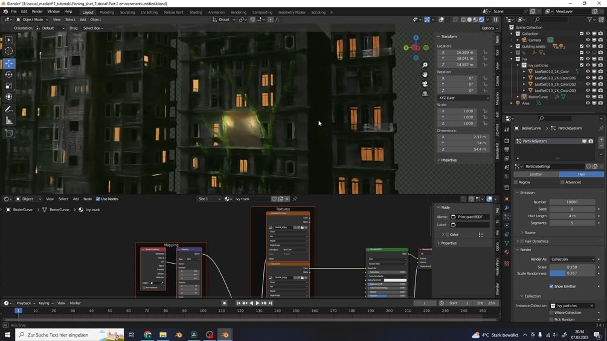
Task: Switch to the Shading workspace tab
Action: [196, 12]
